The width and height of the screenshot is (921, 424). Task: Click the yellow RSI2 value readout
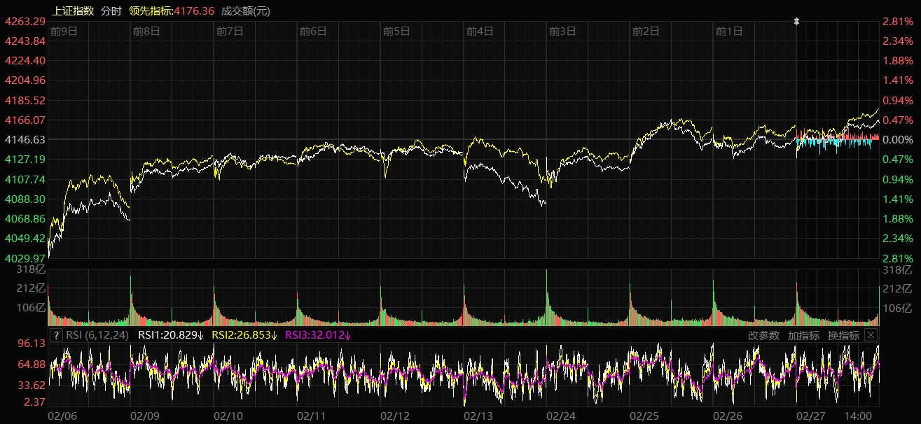[244, 335]
